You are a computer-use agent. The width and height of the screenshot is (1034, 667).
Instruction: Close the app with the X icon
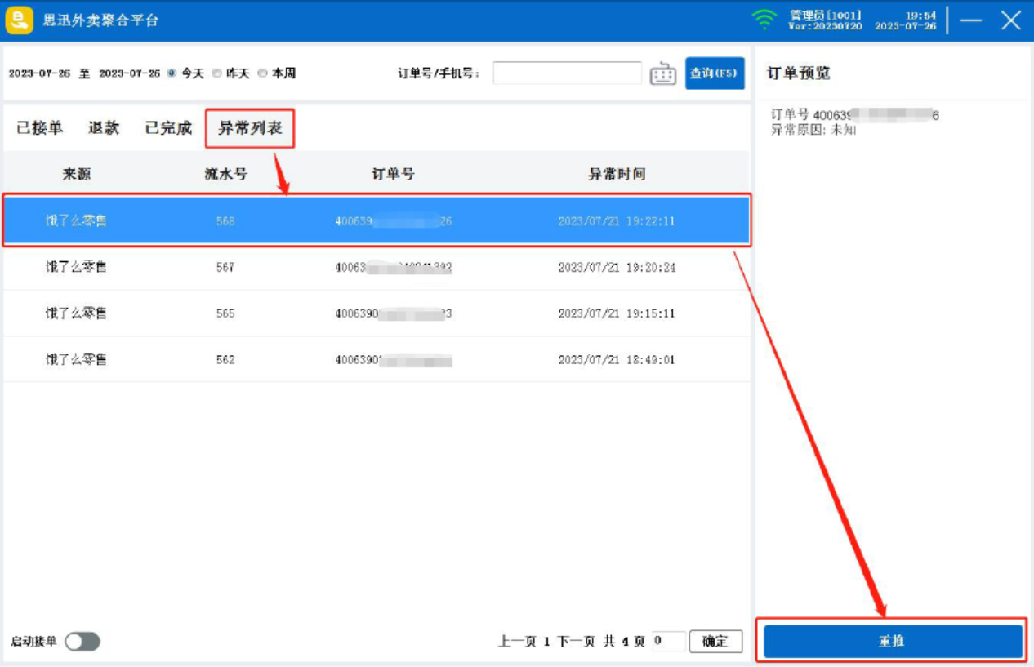pyautogui.click(x=1011, y=21)
